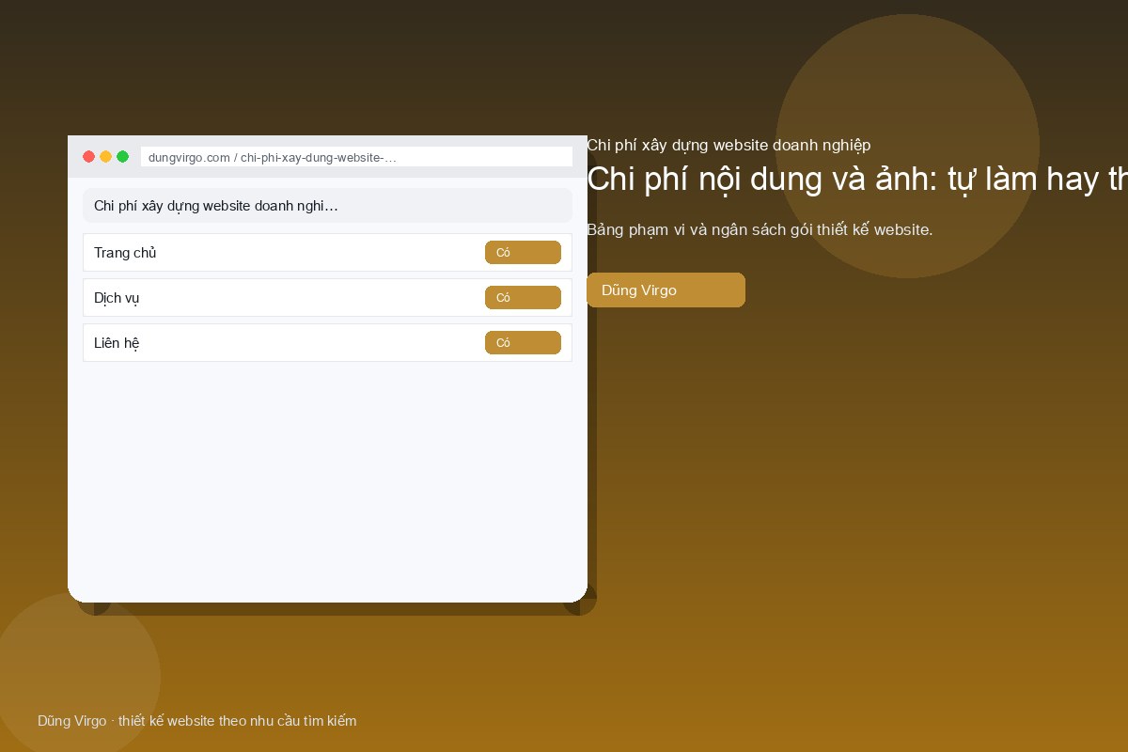Click the dungvirgo.com address bar

click(x=356, y=157)
